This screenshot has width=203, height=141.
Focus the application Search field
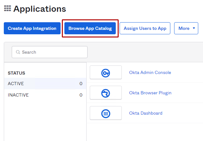pos(52,52)
